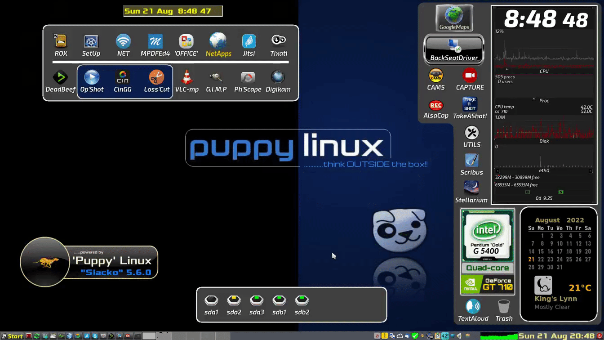This screenshot has height=340, width=604.
Task: Launch the G.I.M.P icon
Action: [216, 81]
